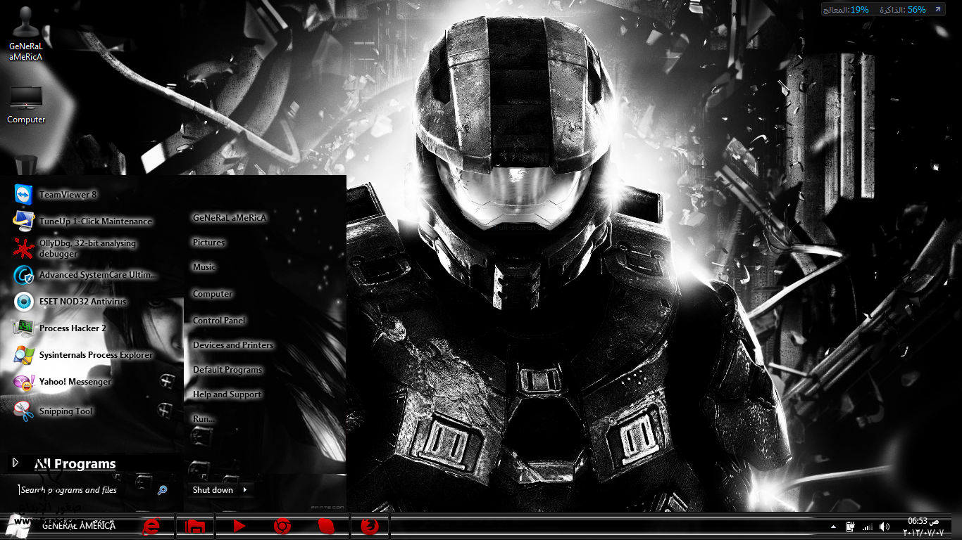Viewport: 962px width, 540px height.
Task: Click the Run... link
Action: tap(204, 419)
